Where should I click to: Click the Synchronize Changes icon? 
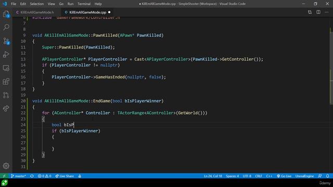[x=32, y=176]
